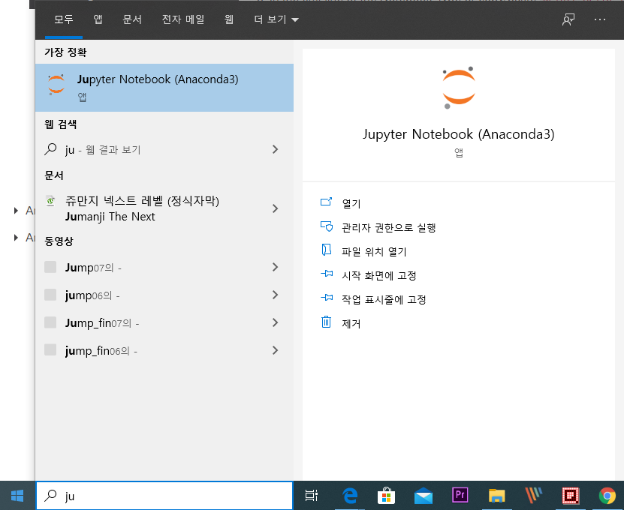Select the jump06의 video result
624x510 pixels.
(164, 295)
